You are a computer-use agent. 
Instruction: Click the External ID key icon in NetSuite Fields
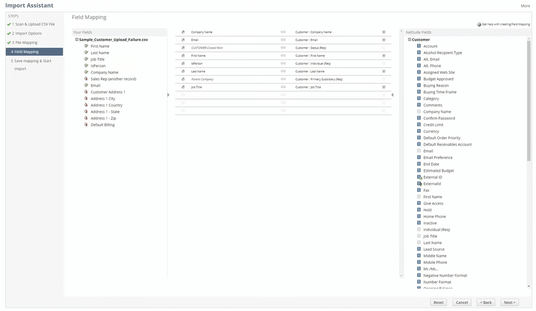pos(419,177)
